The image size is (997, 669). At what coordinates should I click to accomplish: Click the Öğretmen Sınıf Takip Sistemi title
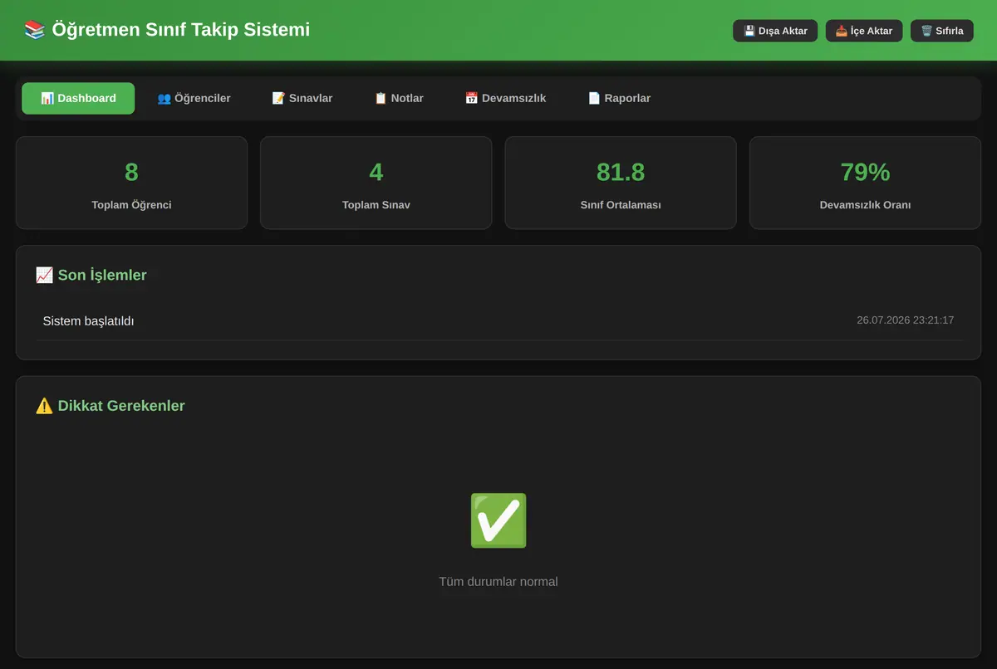click(x=180, y=30)
